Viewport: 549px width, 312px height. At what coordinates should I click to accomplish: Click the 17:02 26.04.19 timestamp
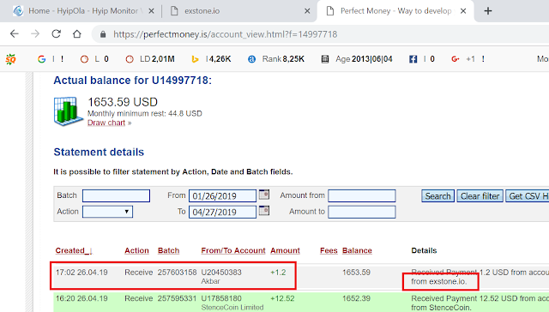[x=81, y=272]
